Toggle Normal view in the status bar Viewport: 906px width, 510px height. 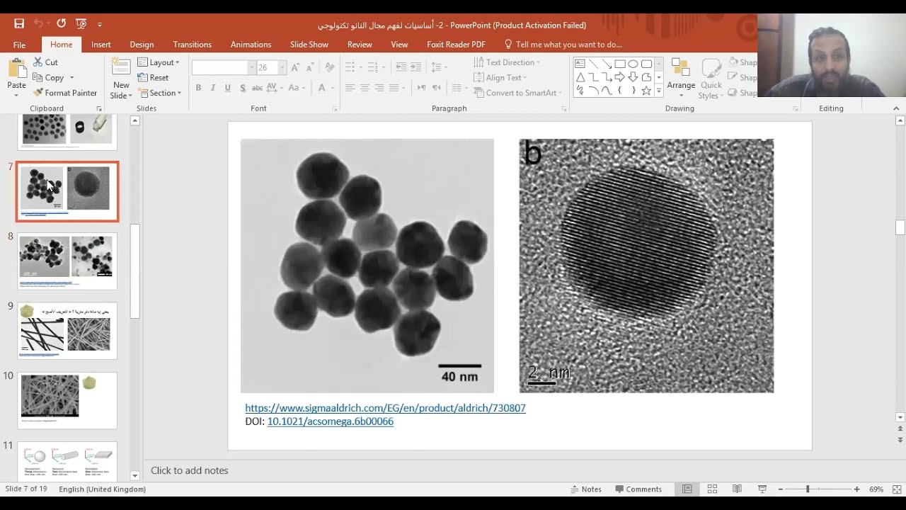coord(687,489)
